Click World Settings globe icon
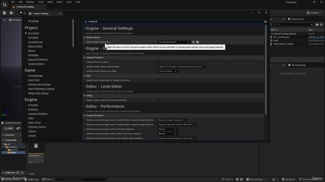The height and width of the screenshot is (182, 325). (289, 65)
